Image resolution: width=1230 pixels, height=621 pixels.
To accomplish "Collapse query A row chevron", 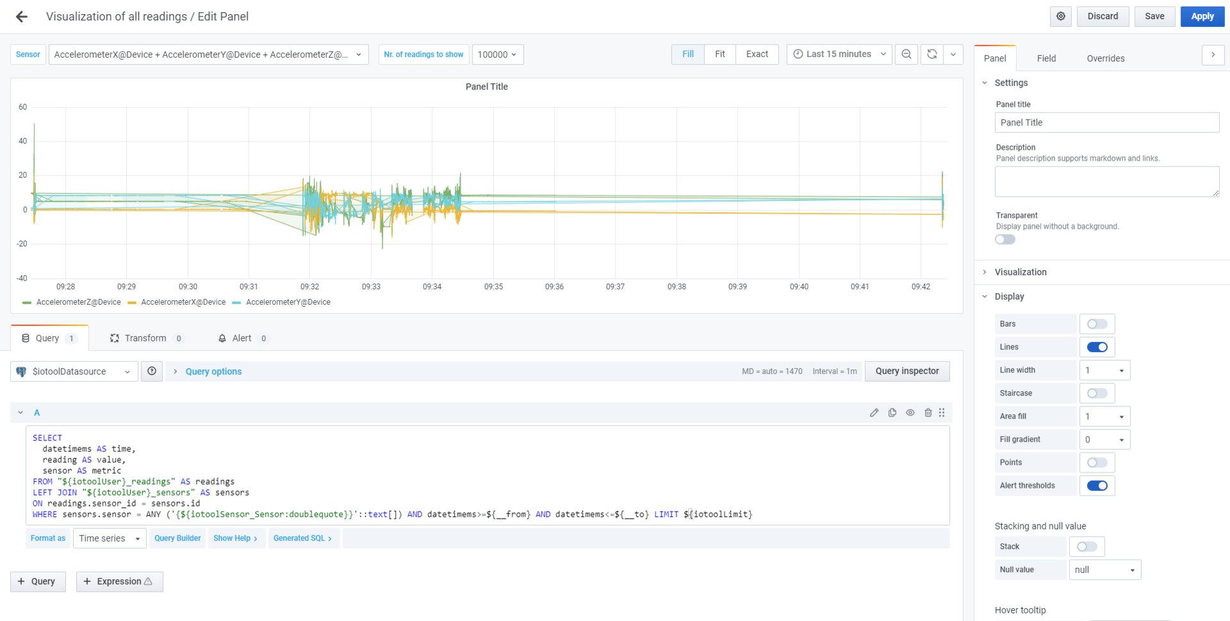I will tap(20, 413).
